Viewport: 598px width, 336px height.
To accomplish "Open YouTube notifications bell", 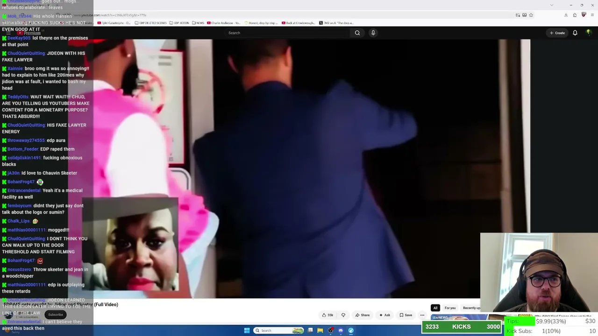I will coord(575,33).
